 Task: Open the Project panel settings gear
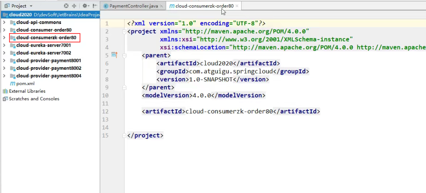coord(85,6)
